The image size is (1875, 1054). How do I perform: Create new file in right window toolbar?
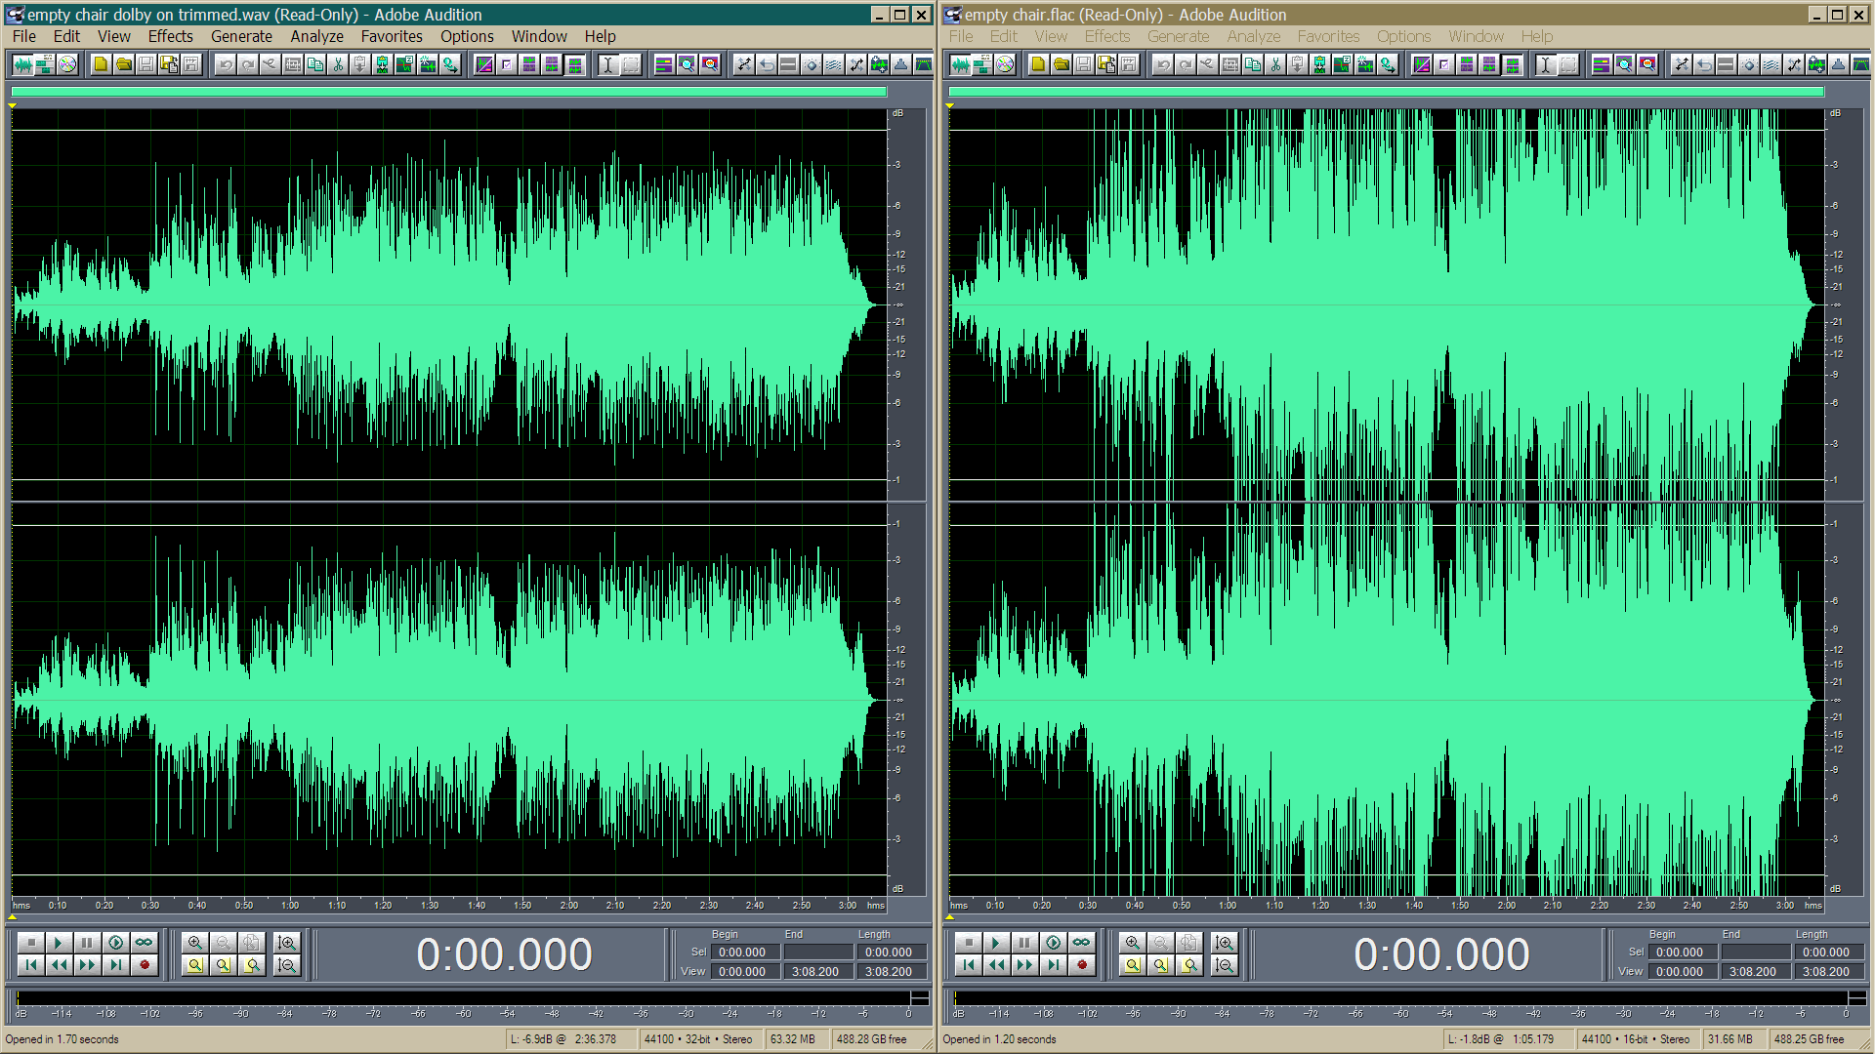[x=1038, y=64]
